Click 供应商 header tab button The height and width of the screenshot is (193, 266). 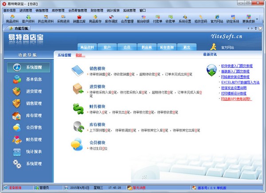tap(147, 47)
